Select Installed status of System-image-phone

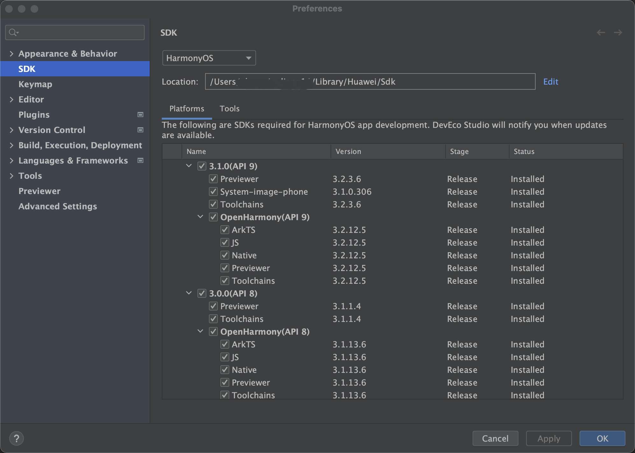pyautogui.click(x=527, y=192)
